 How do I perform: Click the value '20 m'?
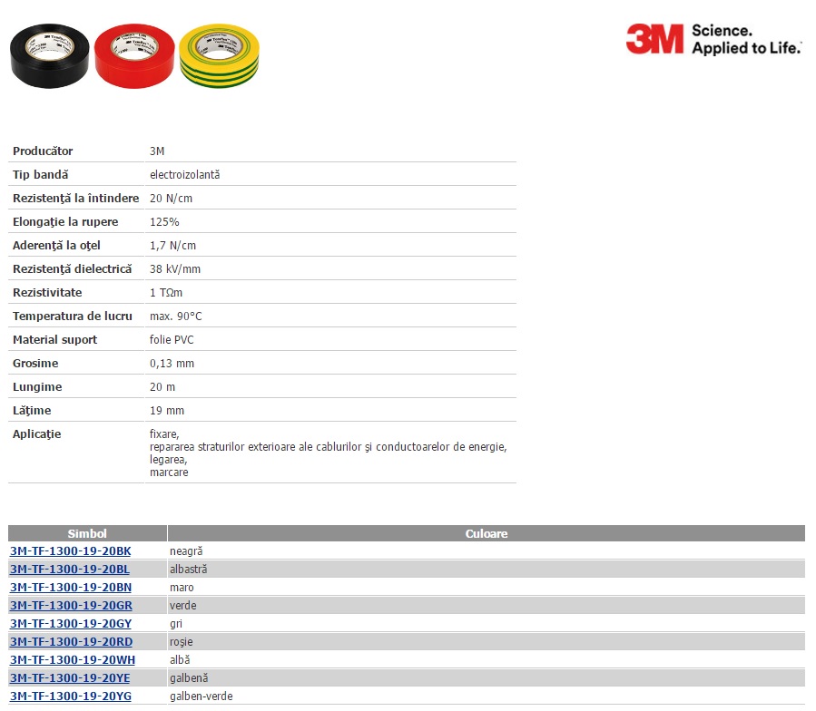click(x=162, y=387)
